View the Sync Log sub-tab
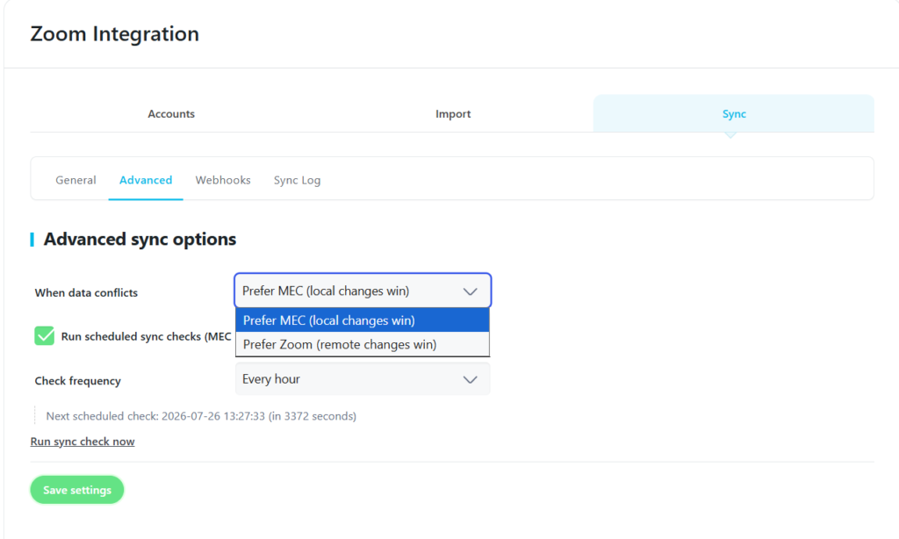Screen dimensions: 899x539 (x=297, y=180)
